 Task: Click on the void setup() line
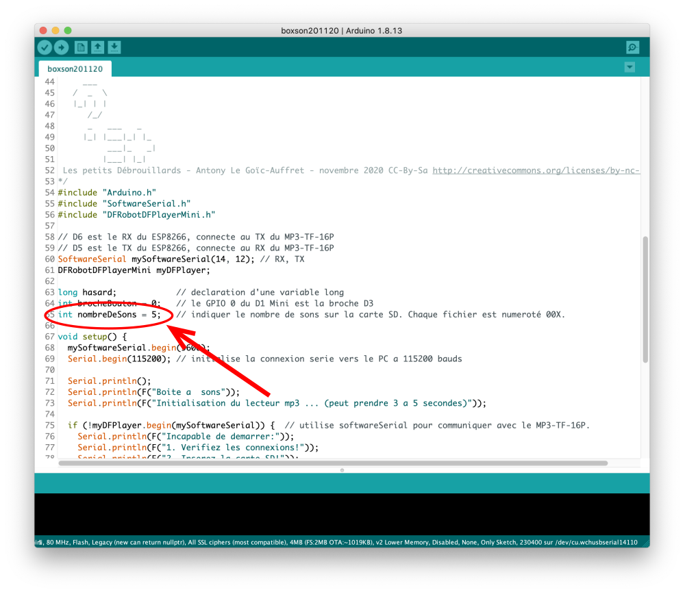coord(92,337)
